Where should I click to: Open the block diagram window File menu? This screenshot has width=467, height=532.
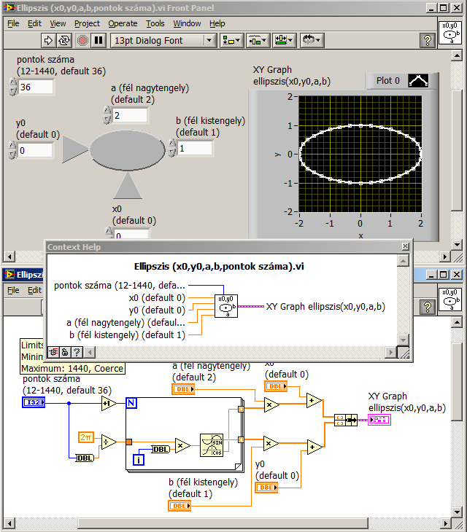(13, 290)
